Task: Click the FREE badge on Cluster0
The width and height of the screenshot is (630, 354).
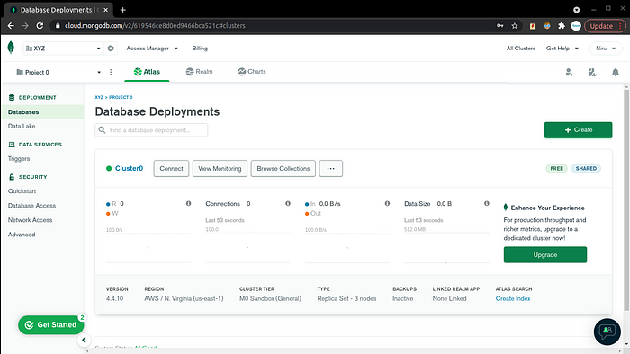Action: coord(556,168)
